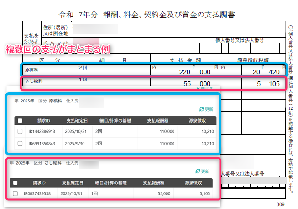Open request ID IR0037439538
298x209 pixels.
[40, 194]
